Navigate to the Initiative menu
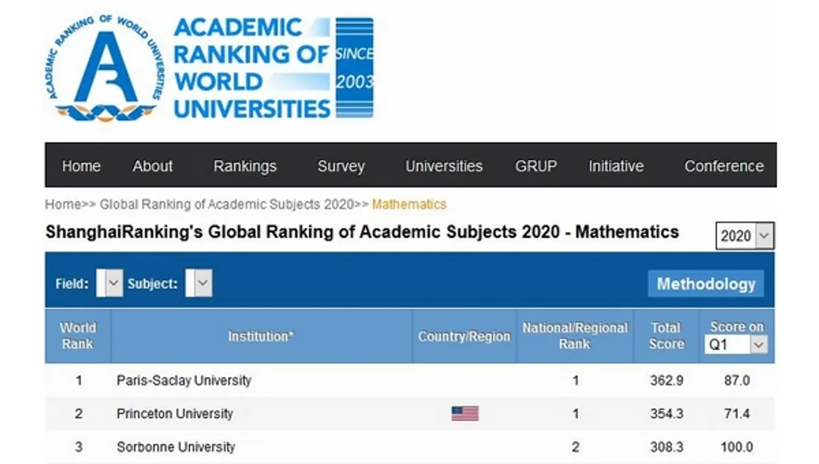The height and width of the screenshot is (464, 819). click(616, 166)
